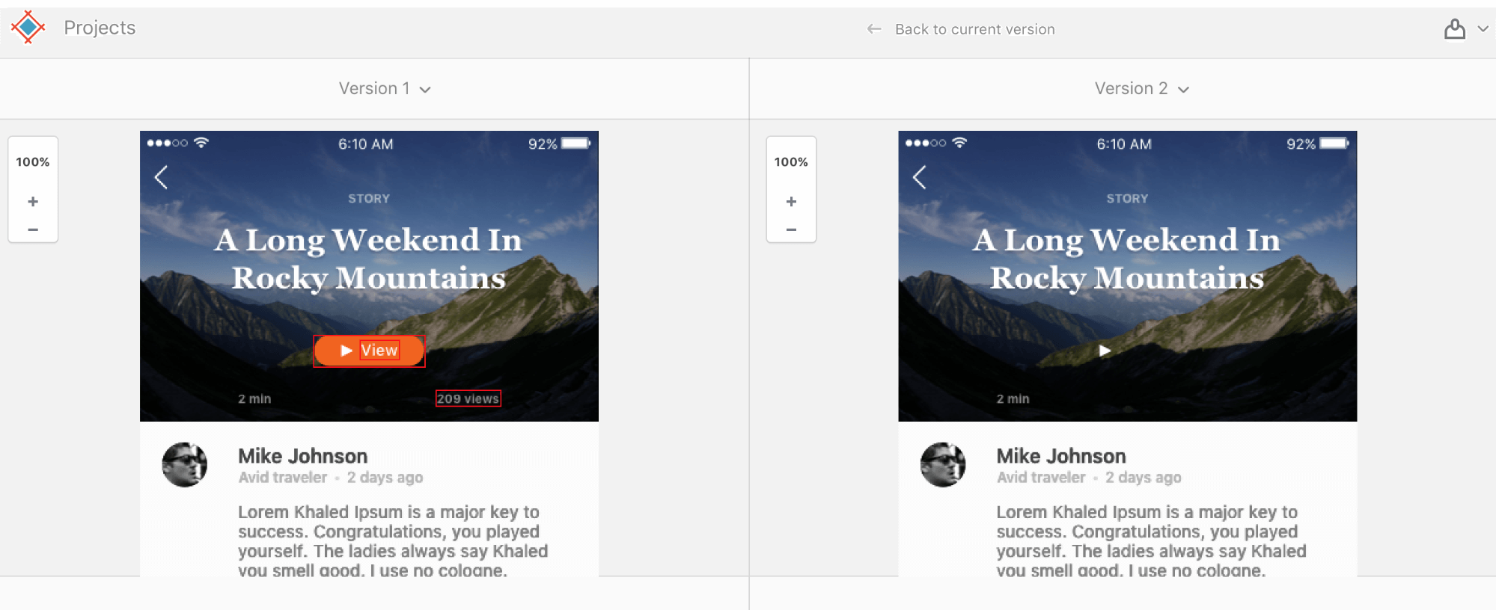Click the diamond app logo icon

pyautogui.click(x=28, y=28)
